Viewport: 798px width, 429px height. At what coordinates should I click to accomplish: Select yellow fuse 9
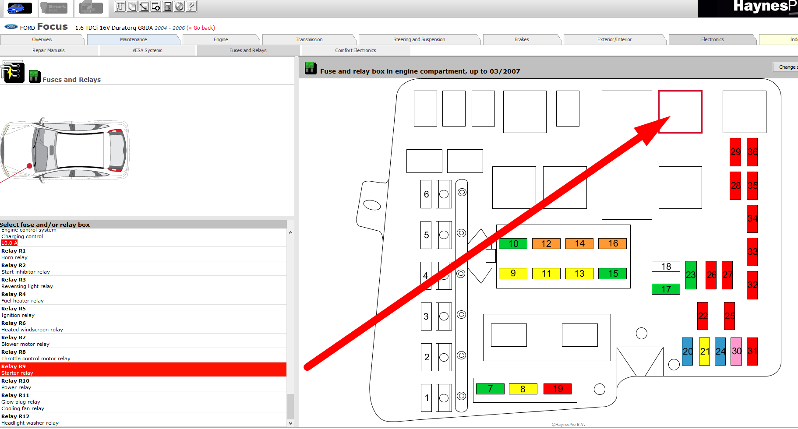coord(513,274)
